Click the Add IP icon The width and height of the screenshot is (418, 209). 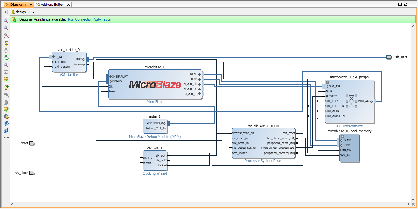pyautogui.click(x=6, y=88)
